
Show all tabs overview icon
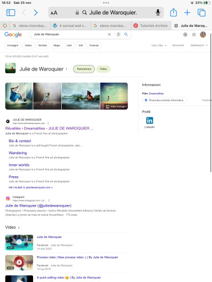pyautogui.click(x=202, y=13)
